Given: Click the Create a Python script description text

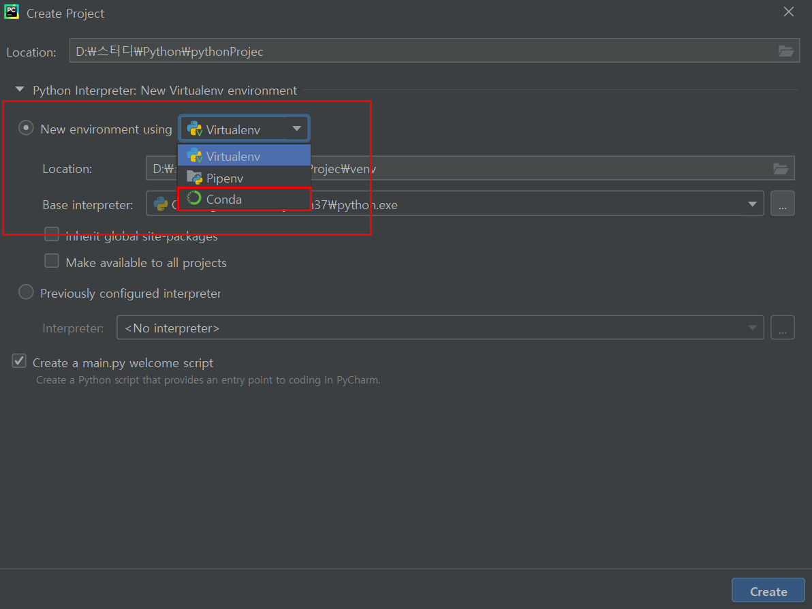Looking at the screenshot, I should point(208,380).
